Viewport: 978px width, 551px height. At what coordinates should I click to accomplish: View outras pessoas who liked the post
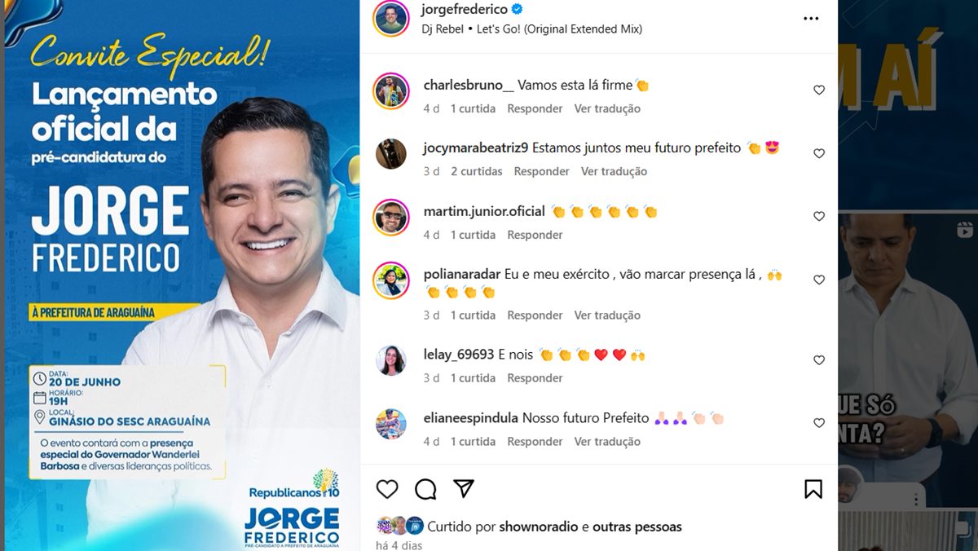[637, 527]
